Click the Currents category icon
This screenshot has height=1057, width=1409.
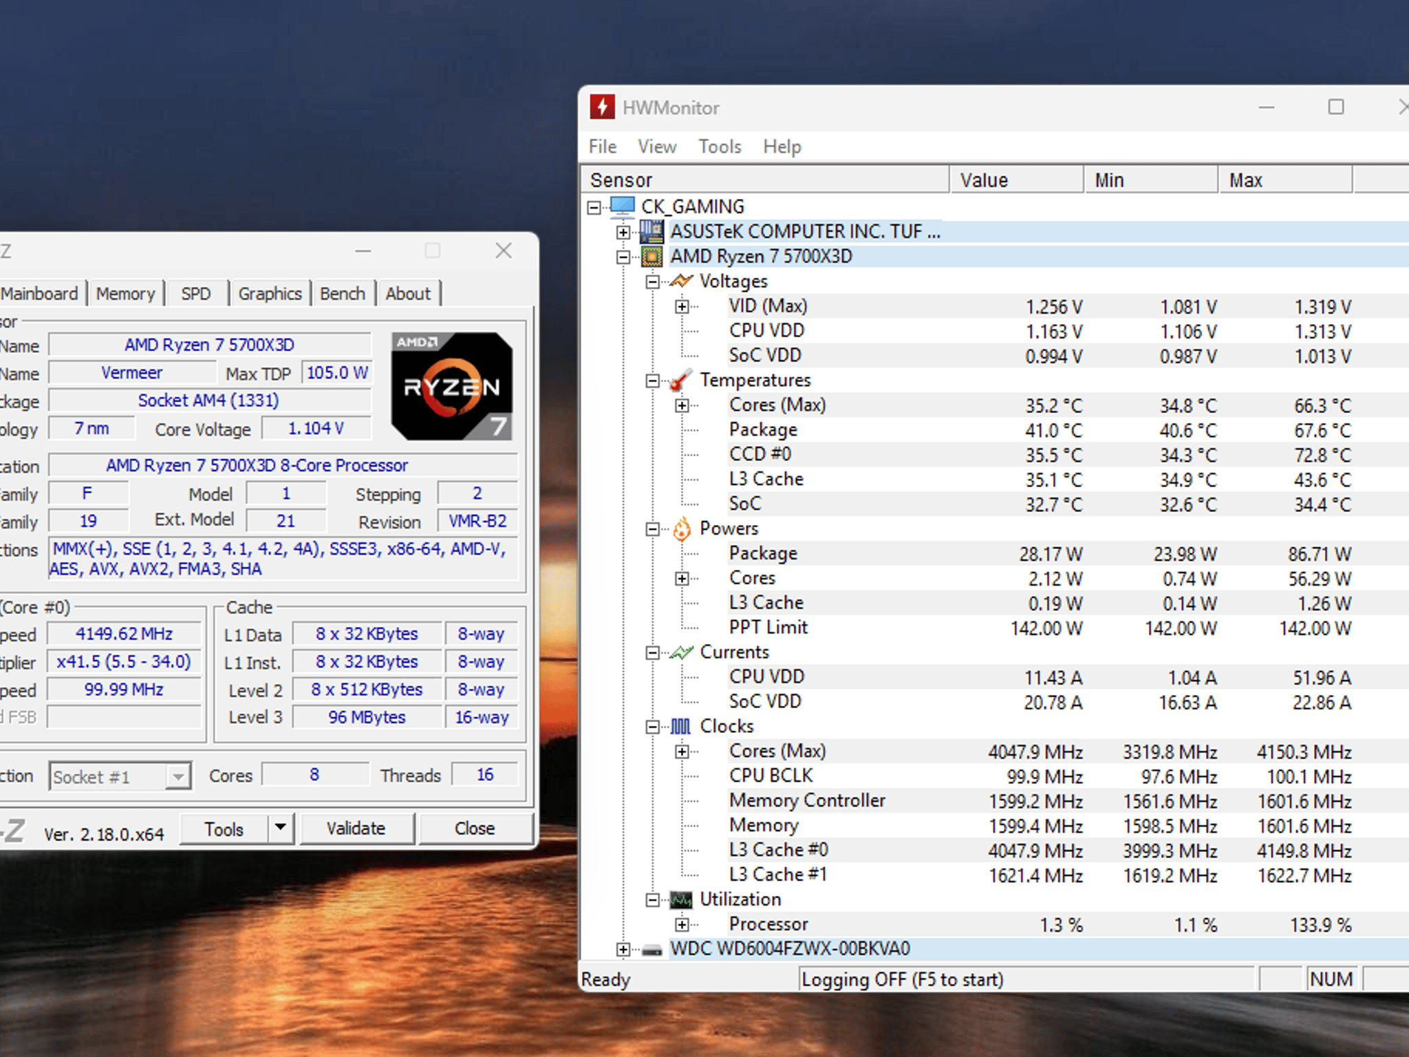(x=680, y=652)
